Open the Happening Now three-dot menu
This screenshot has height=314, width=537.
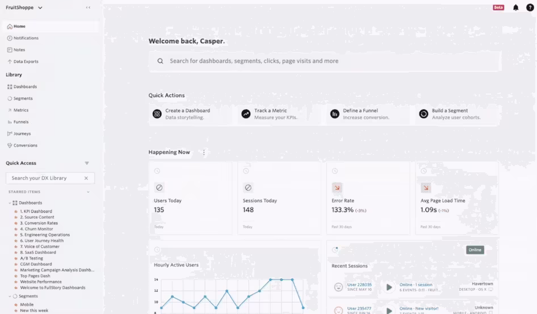(x=204, y=152)
